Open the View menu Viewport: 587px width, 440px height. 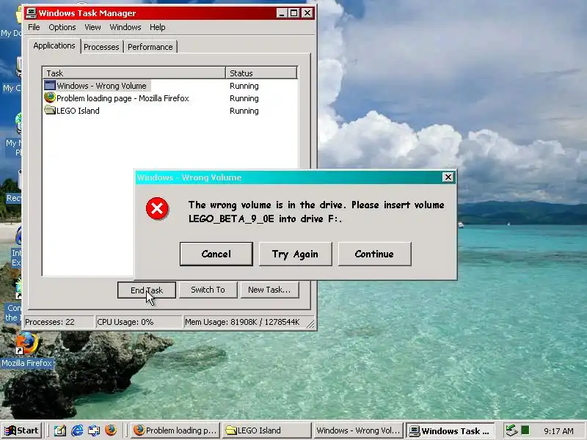92,27
